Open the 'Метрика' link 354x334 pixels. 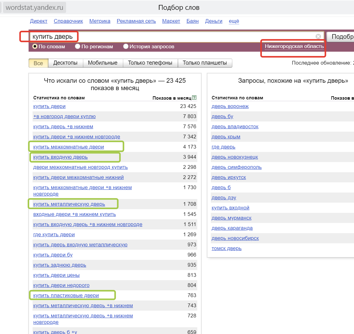(100, 21)
